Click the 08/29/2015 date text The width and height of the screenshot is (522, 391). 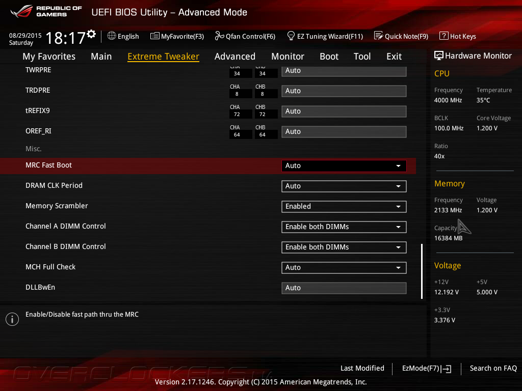tap(25, 36)
